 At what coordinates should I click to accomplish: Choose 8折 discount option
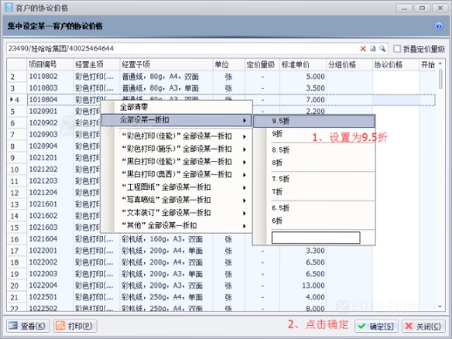point(314,163)
